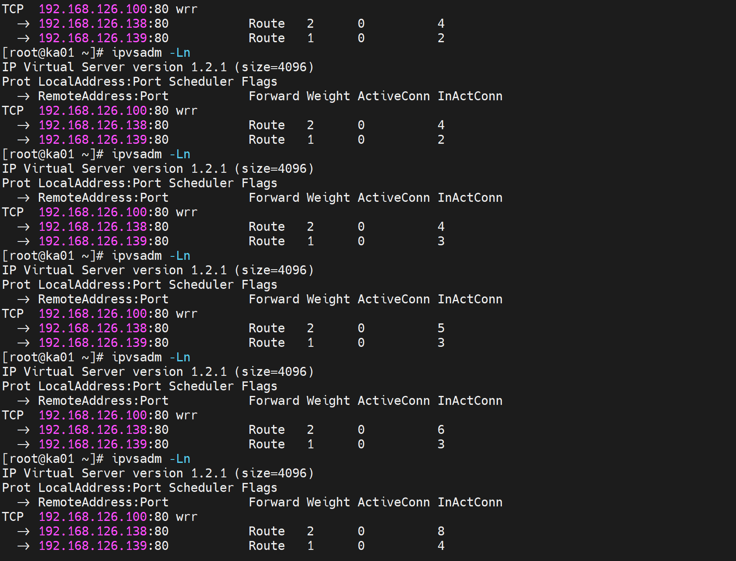Click the first Forward column header

point(274,96)
